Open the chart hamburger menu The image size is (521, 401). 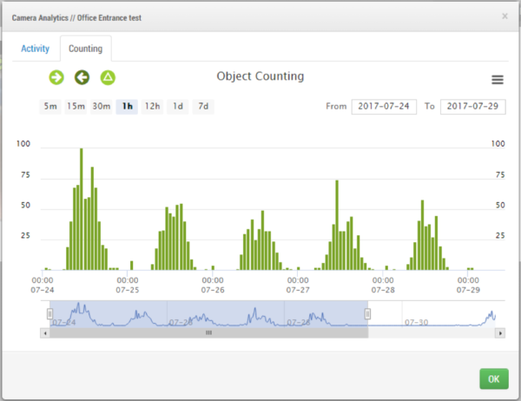tap(498, 80)
